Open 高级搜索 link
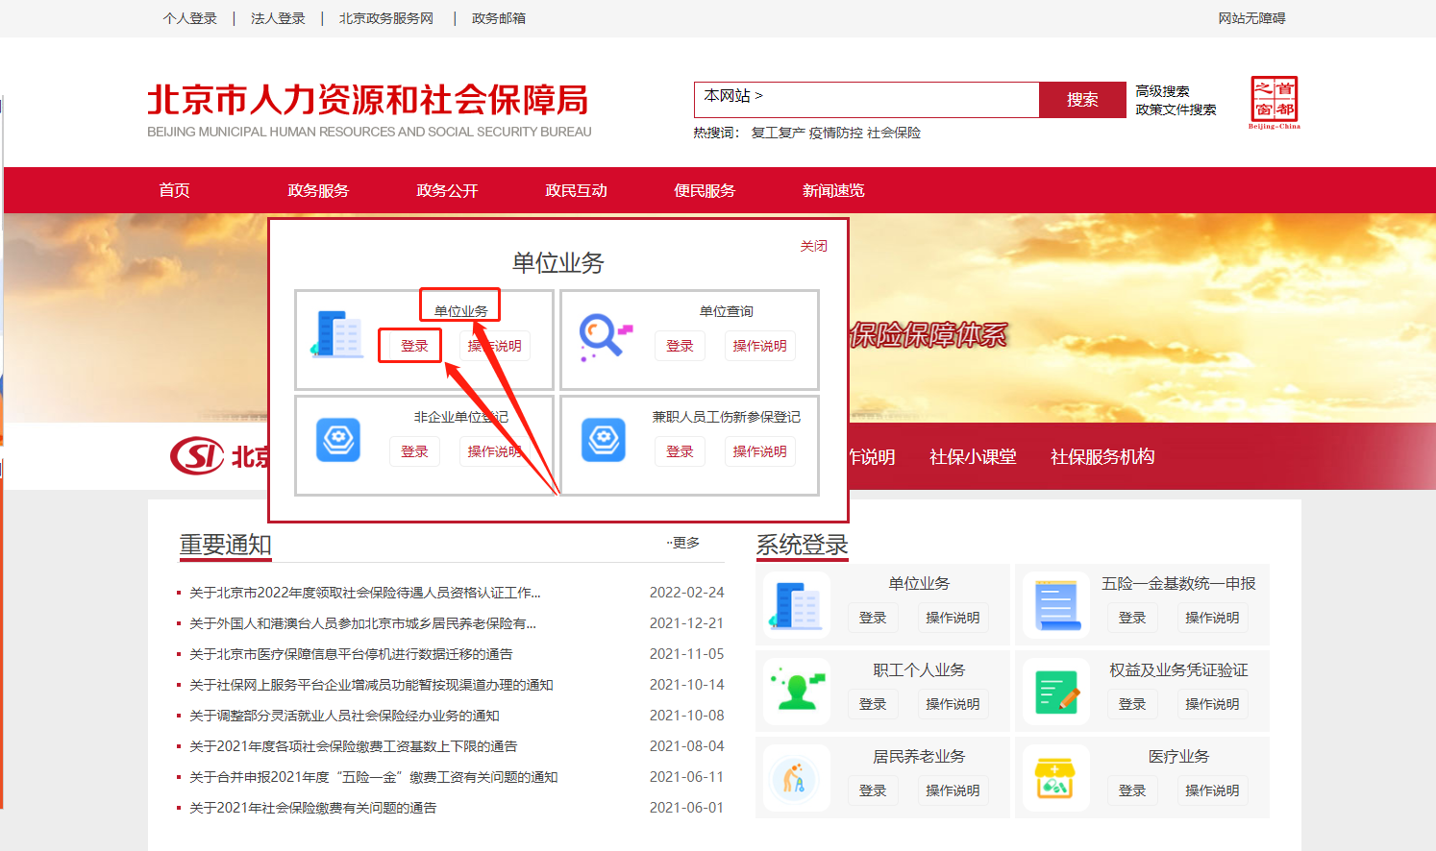1436x851 pixels. point(1162,91)
